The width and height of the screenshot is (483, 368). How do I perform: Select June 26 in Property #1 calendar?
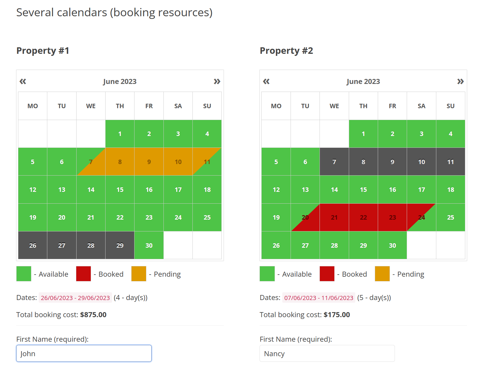[33, 245]
